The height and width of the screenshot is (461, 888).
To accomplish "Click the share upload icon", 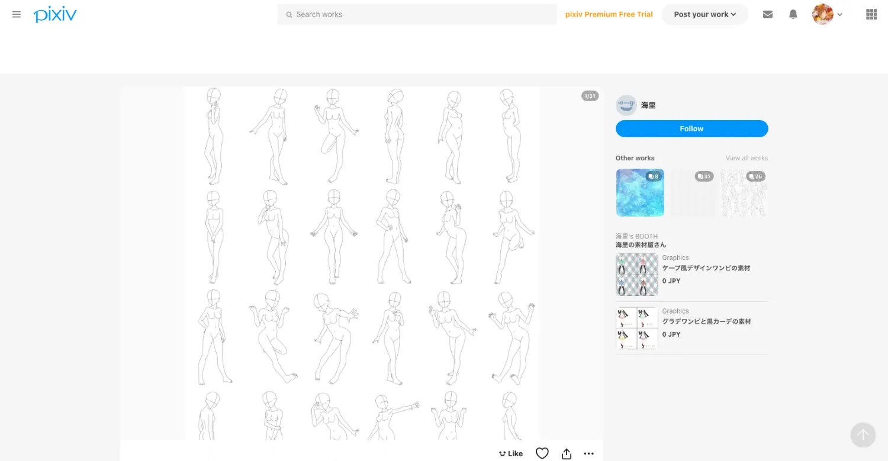I will 567,453.
